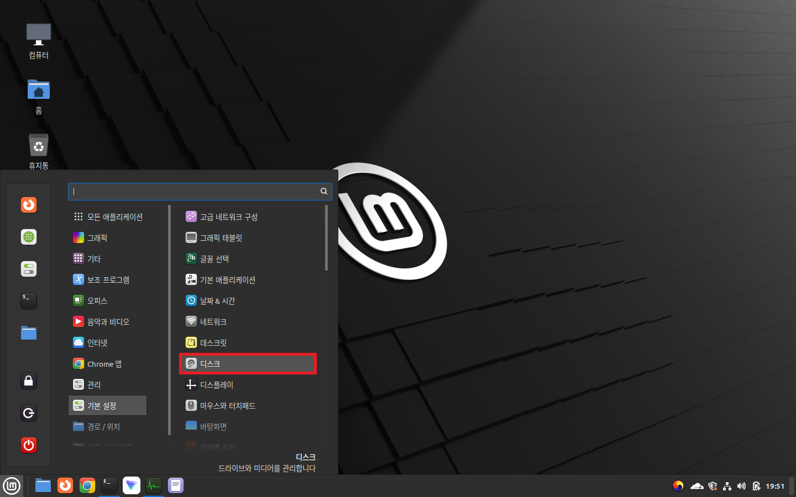
Task: Click the categories list scrollbar
Action: tap(170, 320)
